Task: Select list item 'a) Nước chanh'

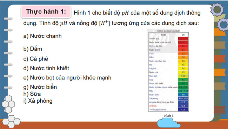Action: pyautogui.click(x=42, y=36)
